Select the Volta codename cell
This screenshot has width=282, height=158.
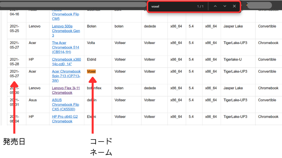click(x=91, y=43)
